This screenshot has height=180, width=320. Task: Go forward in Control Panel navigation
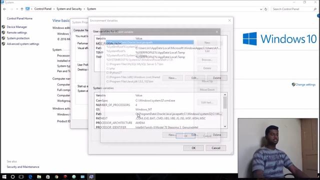(11, 9)
